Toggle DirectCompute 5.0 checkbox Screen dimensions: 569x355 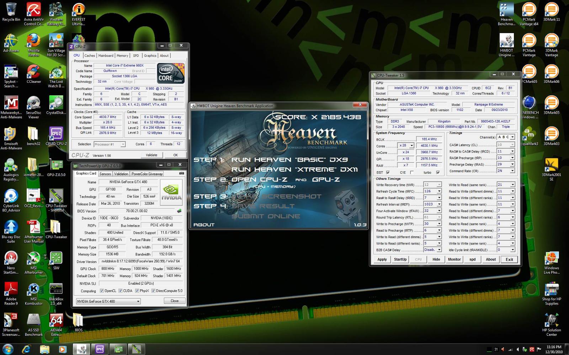tap(153, 291)
